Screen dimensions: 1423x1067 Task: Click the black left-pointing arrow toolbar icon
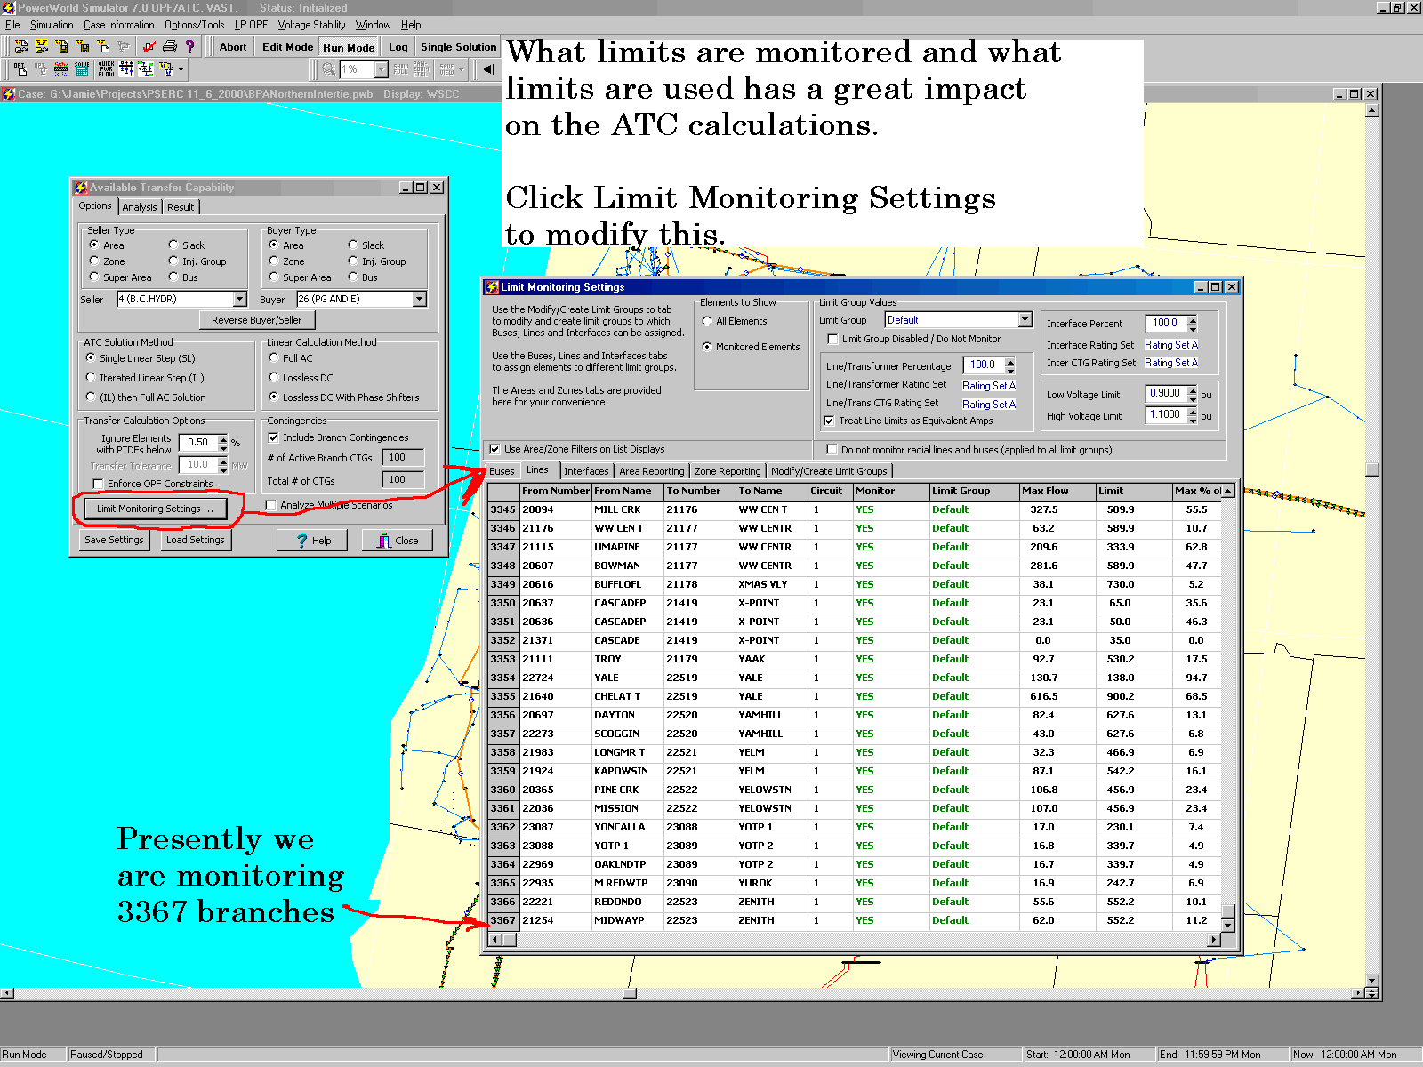tap(488, 68)
